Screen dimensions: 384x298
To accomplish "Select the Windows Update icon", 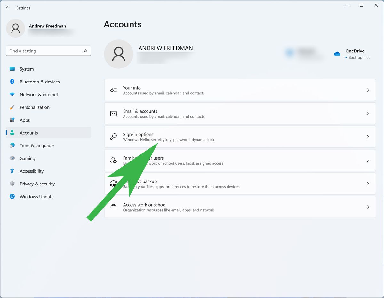I will coord(12,197).
